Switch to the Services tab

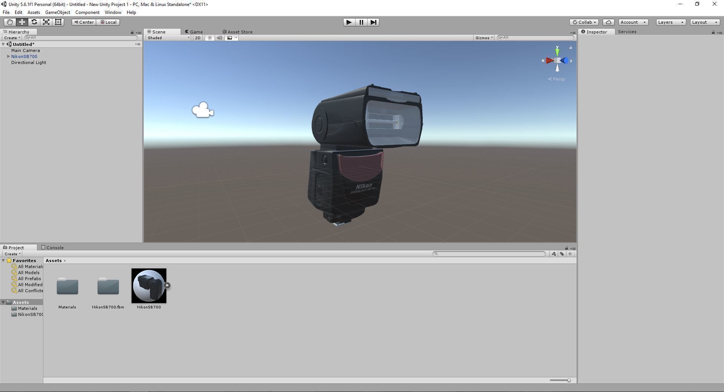coord(627,32)
